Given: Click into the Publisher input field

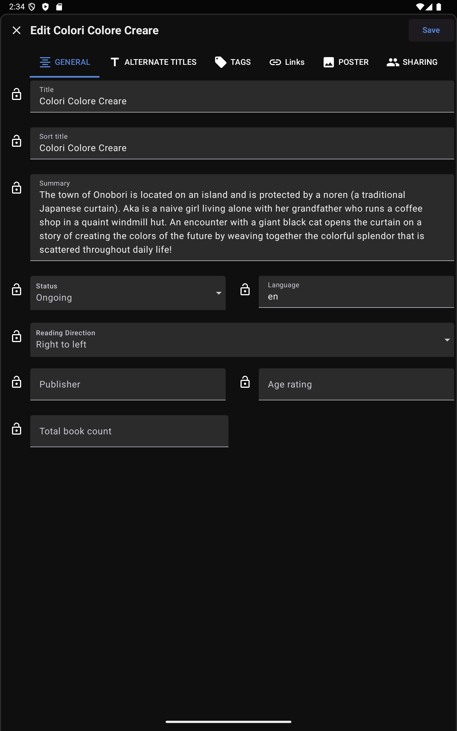Looking at the screenshot, I should coord(128,384).
